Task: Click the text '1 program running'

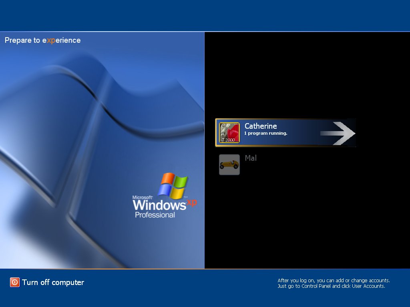Action: (x=265, y=133)
